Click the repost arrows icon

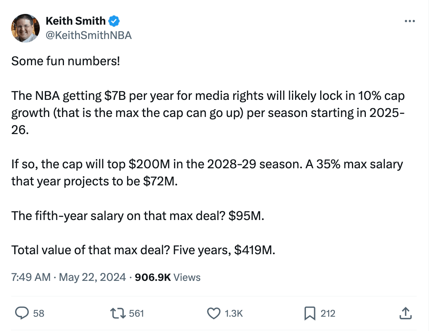(118, 313)
